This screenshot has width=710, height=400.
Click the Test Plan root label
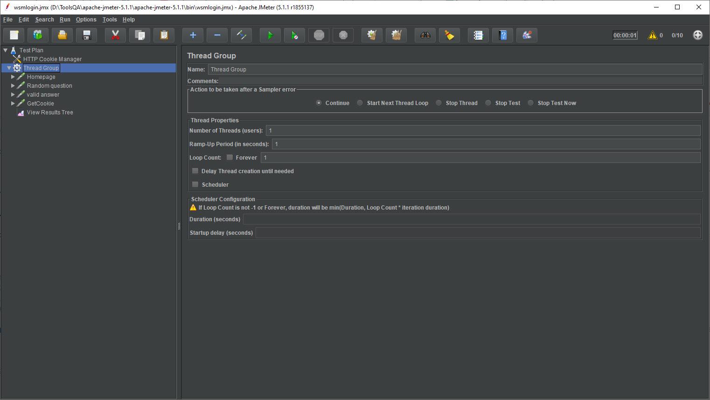[x=31, y=50]
